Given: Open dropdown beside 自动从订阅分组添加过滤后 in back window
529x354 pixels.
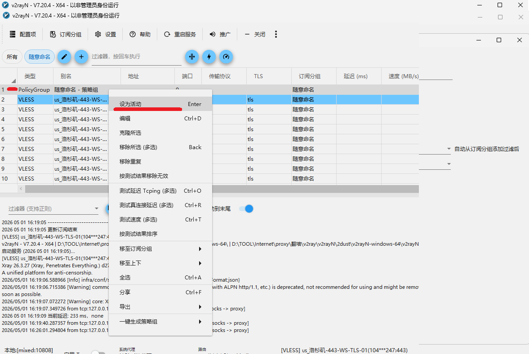Looking at the screenshot, I should pyautogui.click(x=449, y=149).
